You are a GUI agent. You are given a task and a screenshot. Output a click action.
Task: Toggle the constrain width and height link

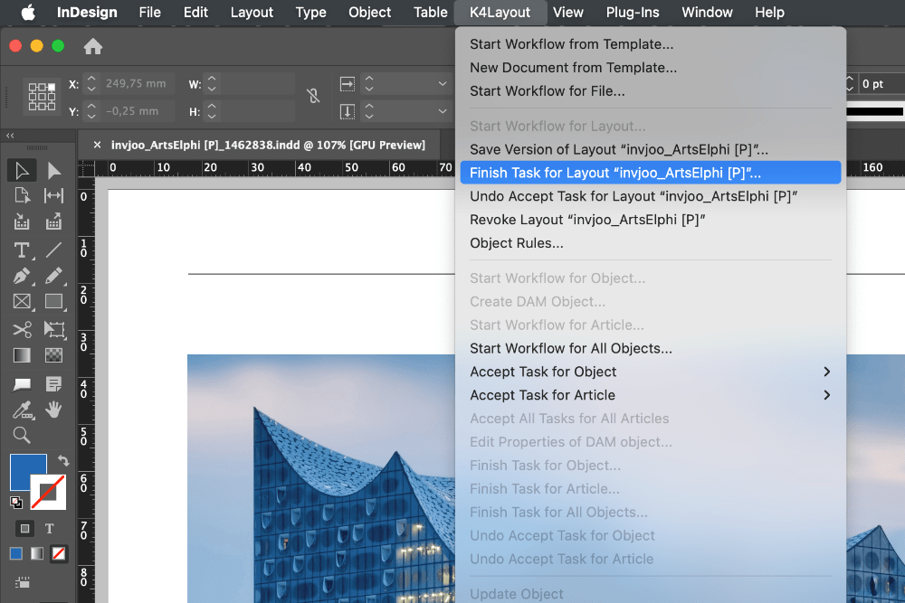pos(312,97)
